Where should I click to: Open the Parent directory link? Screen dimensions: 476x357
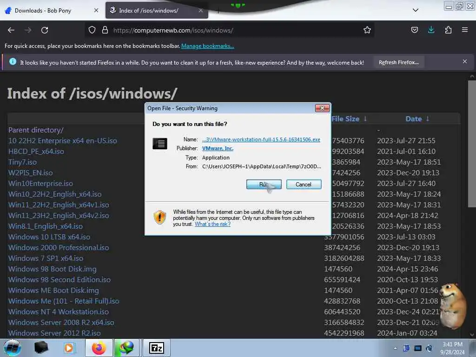click(36, 130)
